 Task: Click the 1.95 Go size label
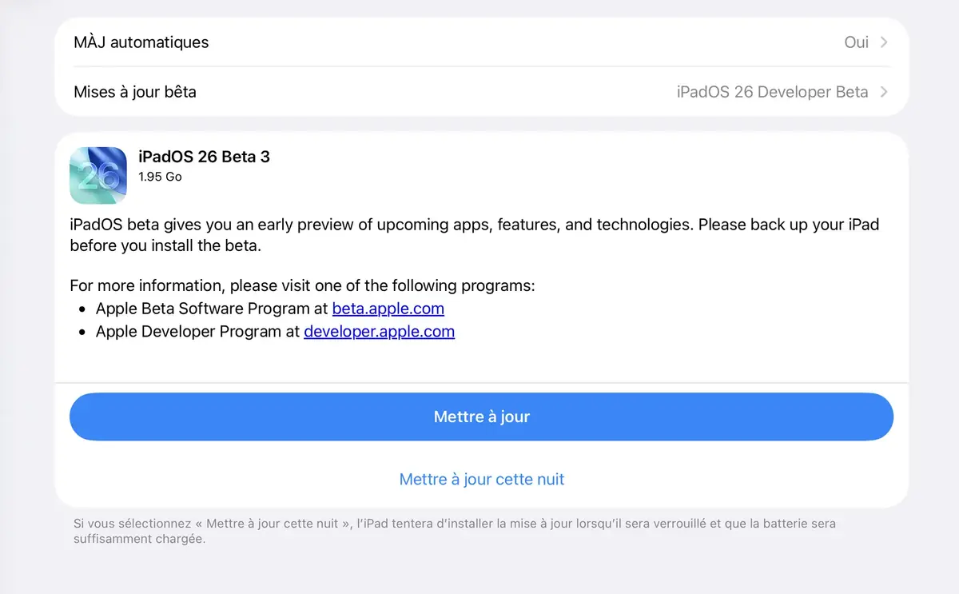click(x=160, y=177)
